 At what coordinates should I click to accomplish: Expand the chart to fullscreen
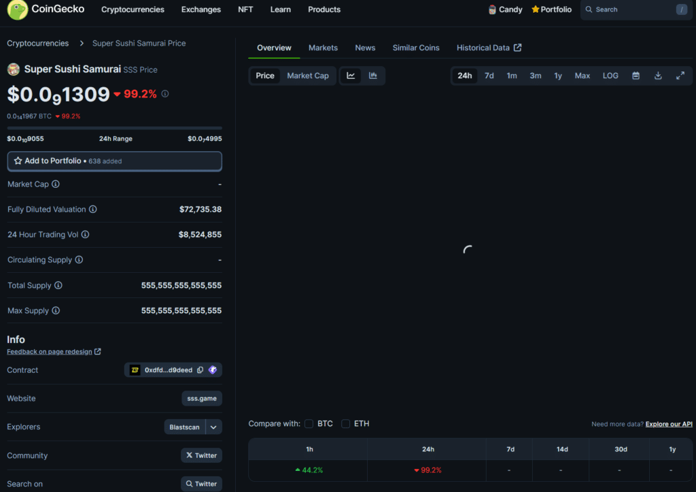click(680, 76)
